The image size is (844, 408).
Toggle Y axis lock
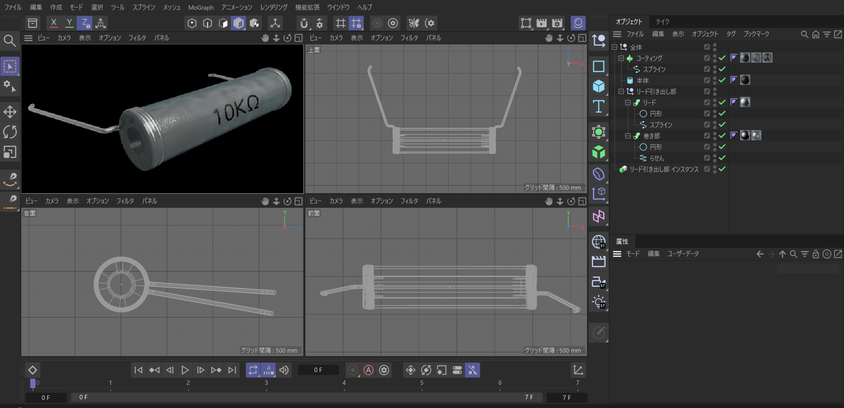tap(69, 23)
